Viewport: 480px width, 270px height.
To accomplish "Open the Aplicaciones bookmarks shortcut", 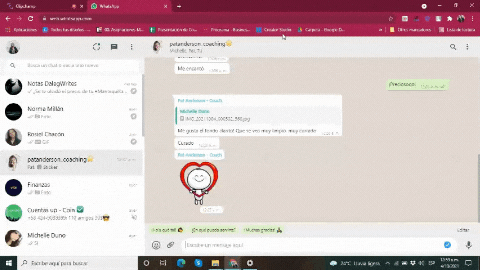I will [21, 30].
